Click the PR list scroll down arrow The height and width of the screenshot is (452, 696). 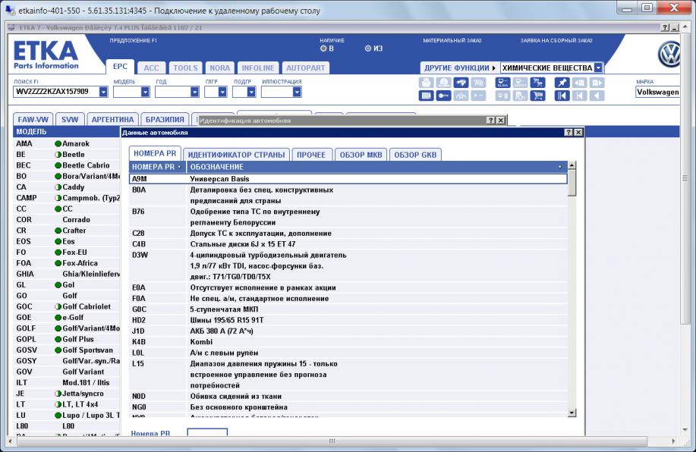[x=572, y=413]
